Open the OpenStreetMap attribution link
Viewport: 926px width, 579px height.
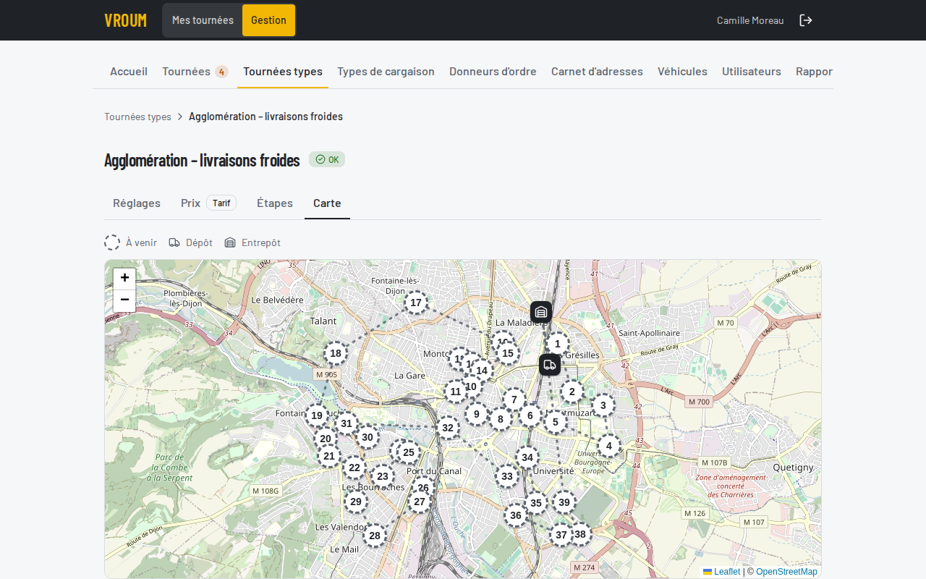coord(786,572)
